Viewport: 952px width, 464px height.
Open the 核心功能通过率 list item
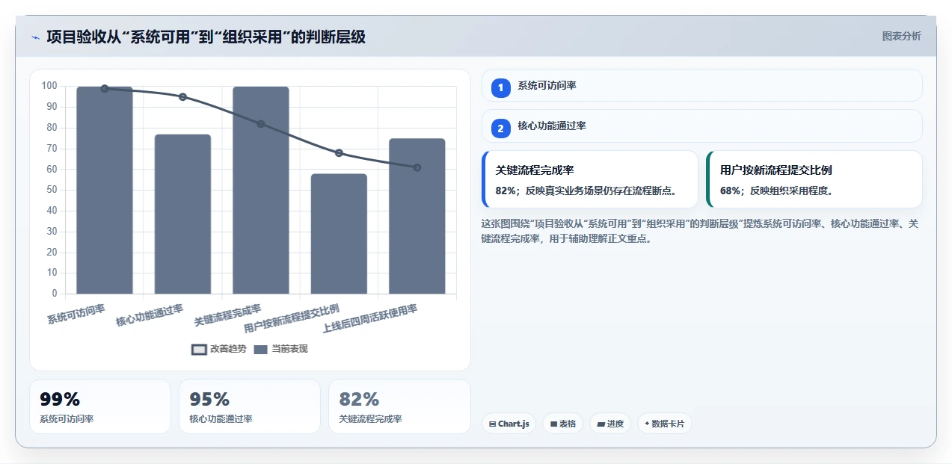(x=701, y=126)
